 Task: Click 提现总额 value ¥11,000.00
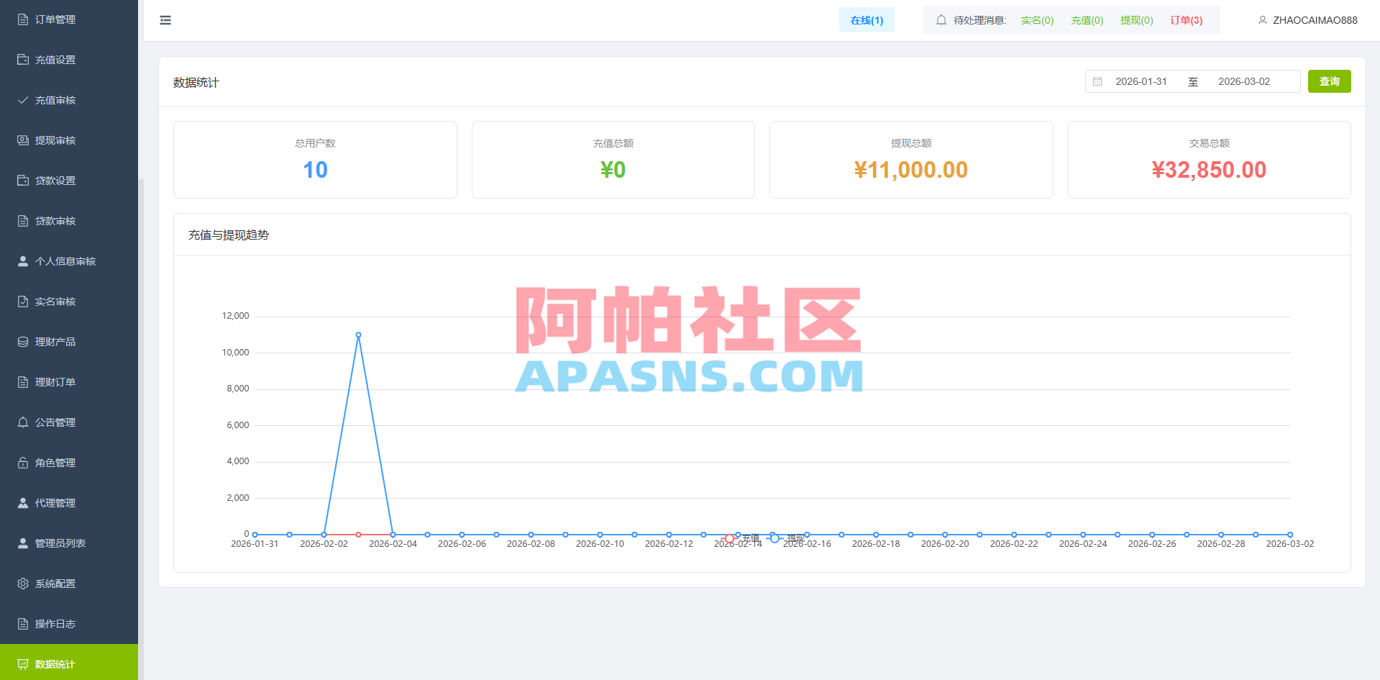click(911, 170)
